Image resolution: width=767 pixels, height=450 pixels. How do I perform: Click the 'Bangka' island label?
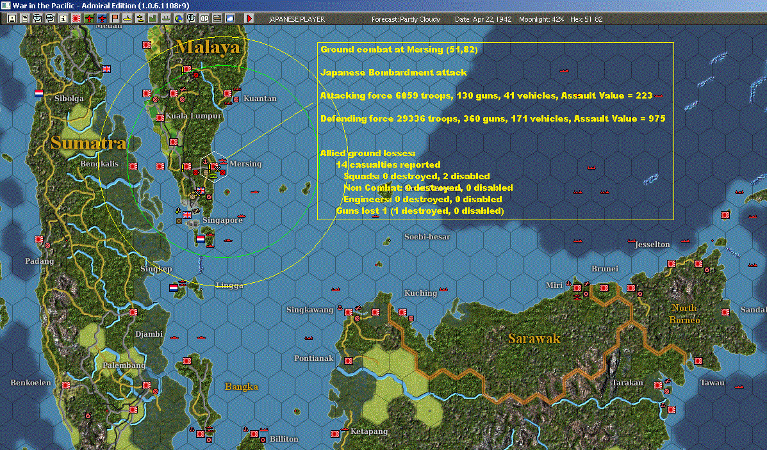(x=241, y=387)
